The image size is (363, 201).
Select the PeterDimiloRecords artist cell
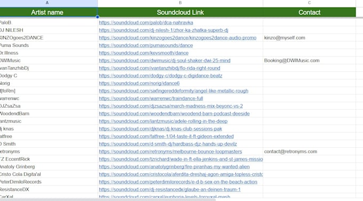click(49, 182)
